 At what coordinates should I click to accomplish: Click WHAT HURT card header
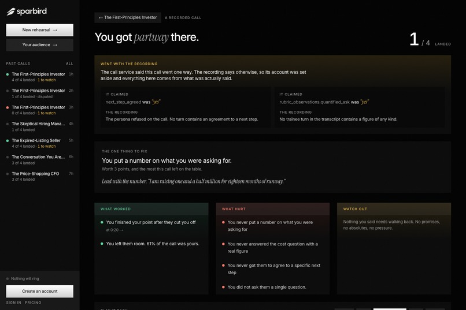pos(272,209)
